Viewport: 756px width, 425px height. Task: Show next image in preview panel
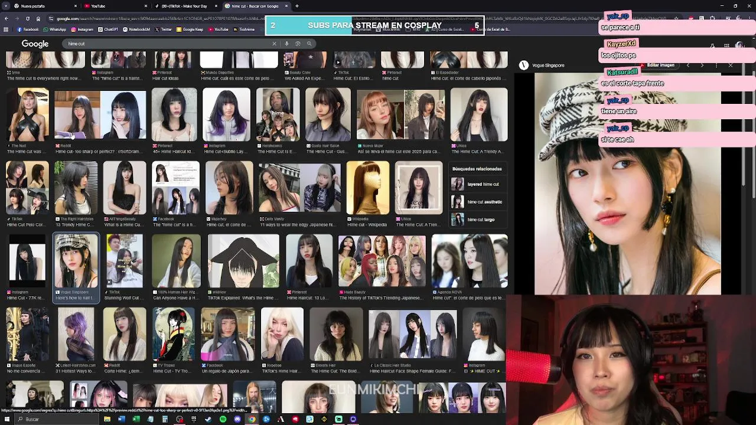[702, 65]
